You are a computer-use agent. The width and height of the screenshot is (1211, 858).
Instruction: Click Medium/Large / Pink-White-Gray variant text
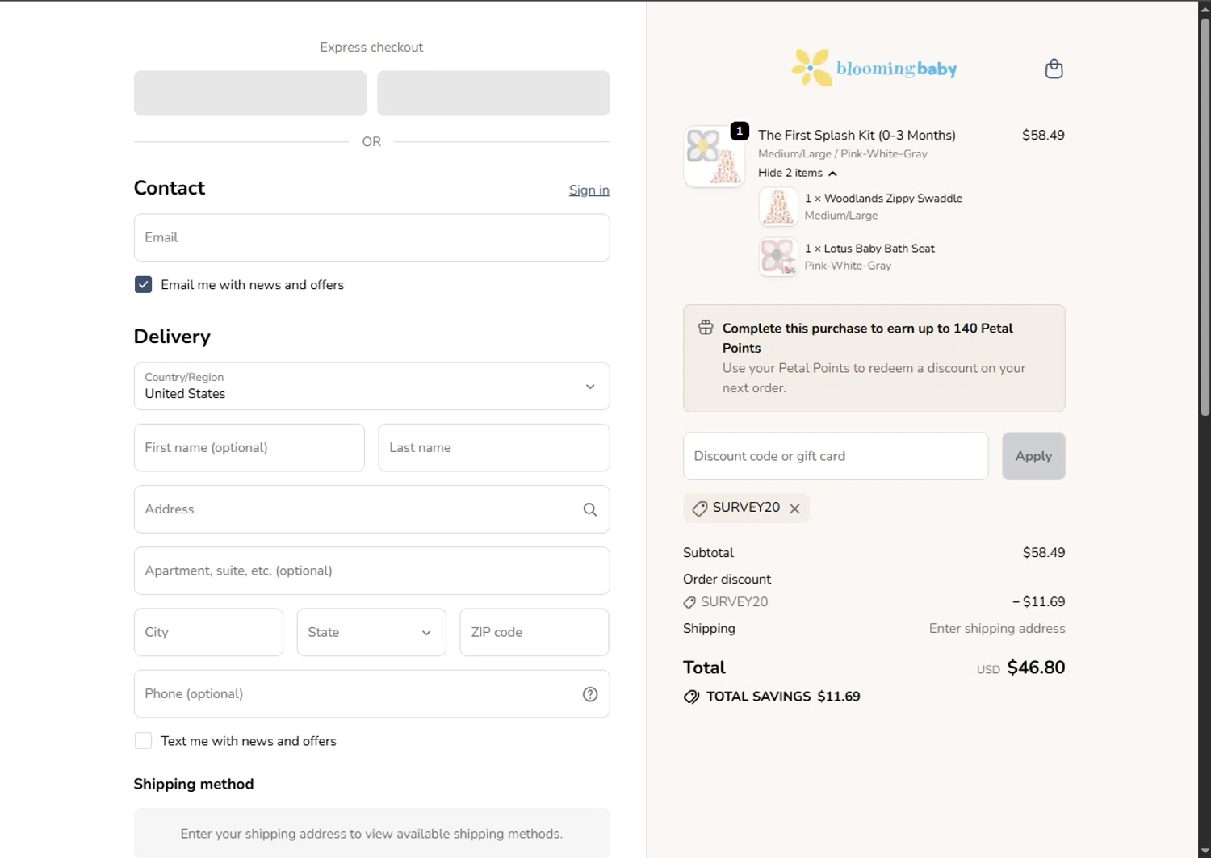(x=842, y=154)
